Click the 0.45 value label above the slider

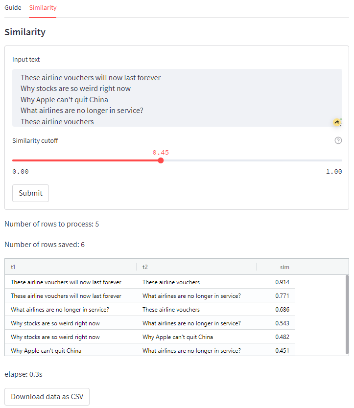pos(161,152)
